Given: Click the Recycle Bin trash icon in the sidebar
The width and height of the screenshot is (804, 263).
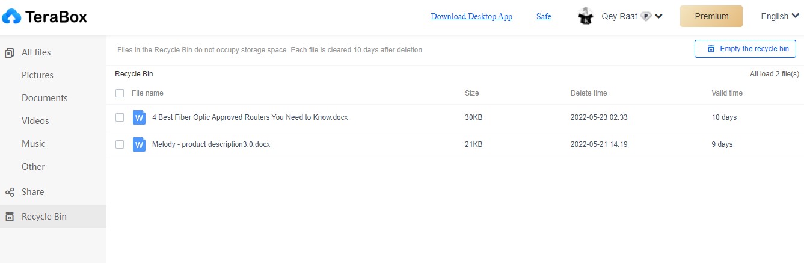Looking at the screenshot, I should (9, 217).
